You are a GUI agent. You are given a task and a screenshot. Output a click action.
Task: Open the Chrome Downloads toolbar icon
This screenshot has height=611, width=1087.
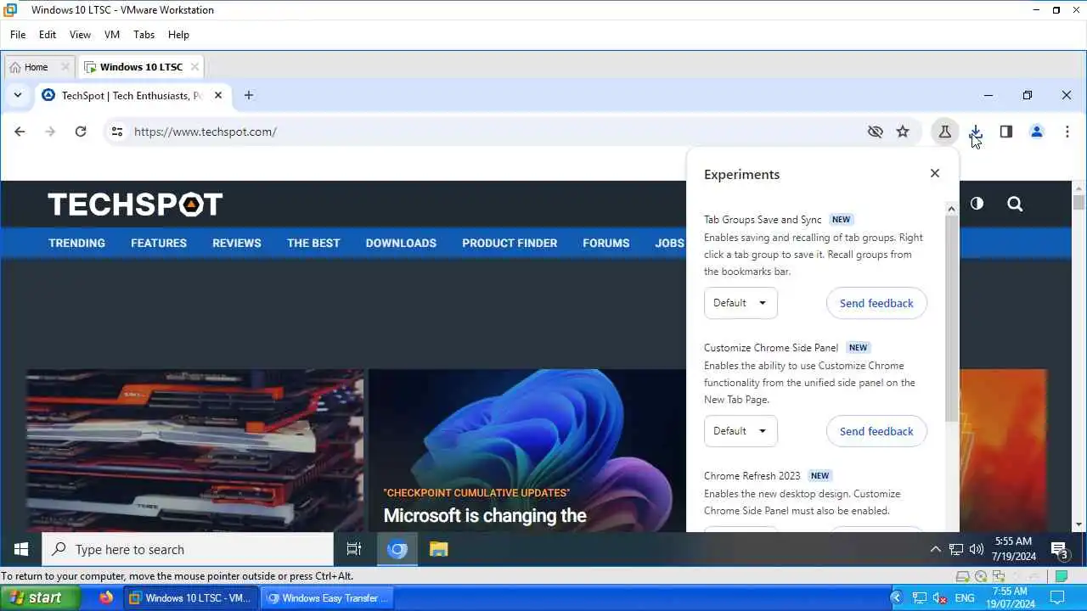976,132
